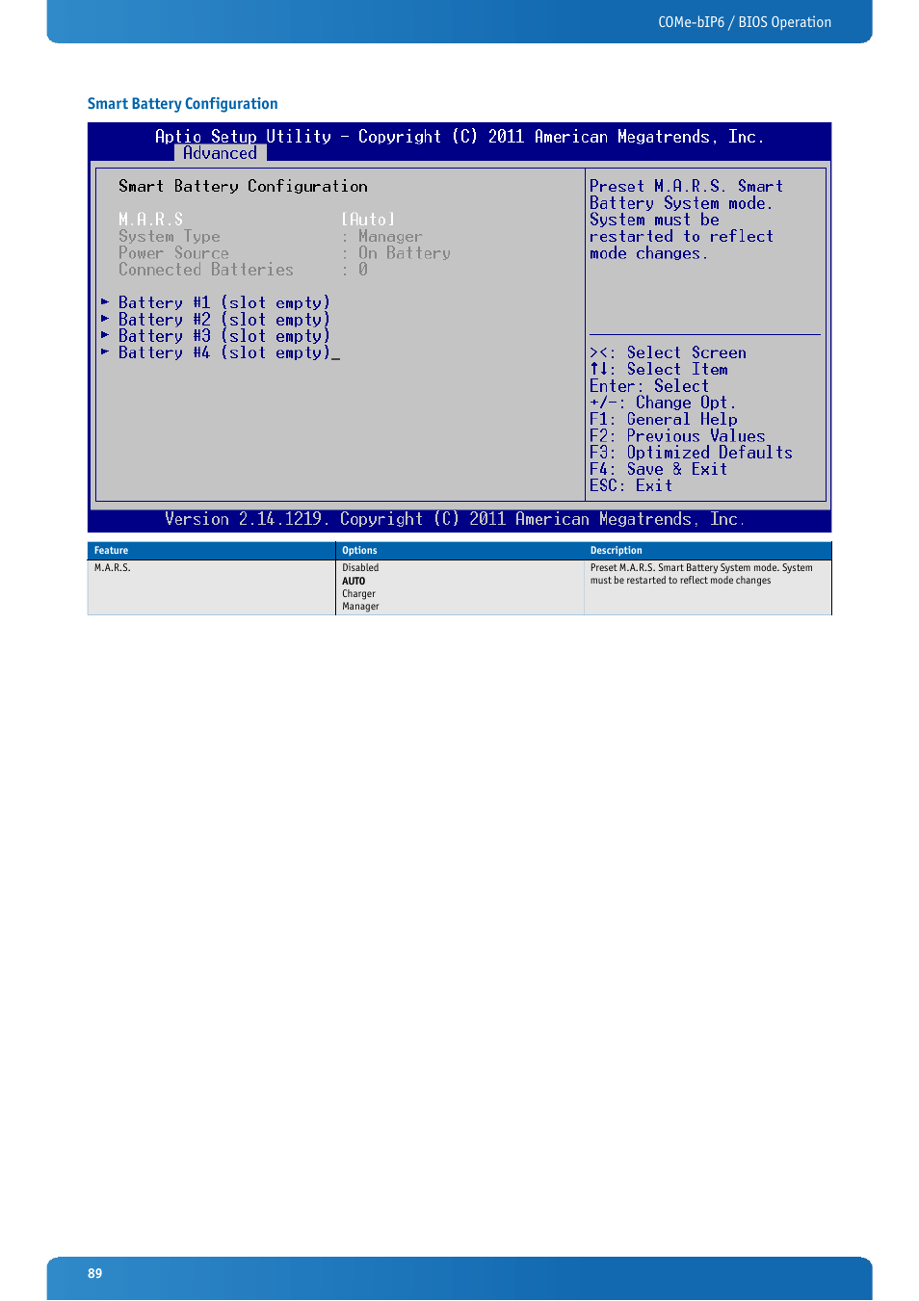Viewport: 919px width, 1301px height.
Task: Click the COMe-bIP6 / BIOS Operation header
Action: [x=745, y=22]
